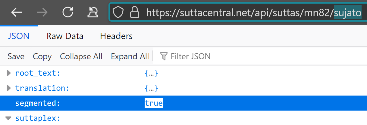Select the JSON tab
Viewport: 367px width, 125px height.
[x=19, y=36]
